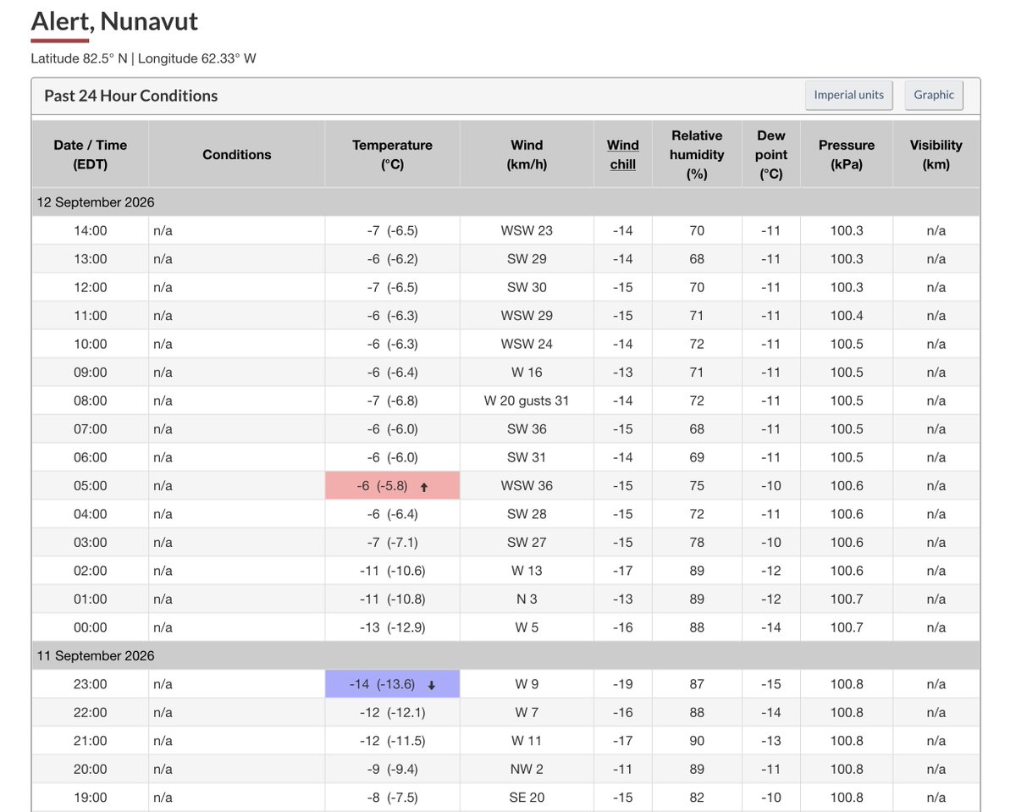Viewport: 1016px width, 812px height.
Task: Click wind value SW 31
Action: pos(527,457)
